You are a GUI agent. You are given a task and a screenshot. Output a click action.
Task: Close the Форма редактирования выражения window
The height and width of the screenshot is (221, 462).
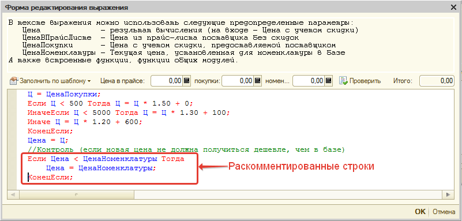coord(453,8)
